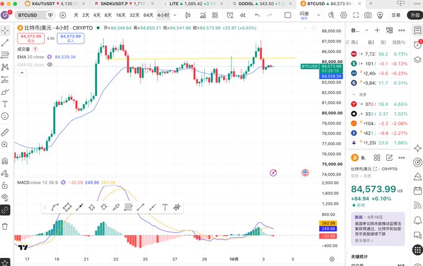Collapse the 股票 watchlist section

(x=354, y=95)
